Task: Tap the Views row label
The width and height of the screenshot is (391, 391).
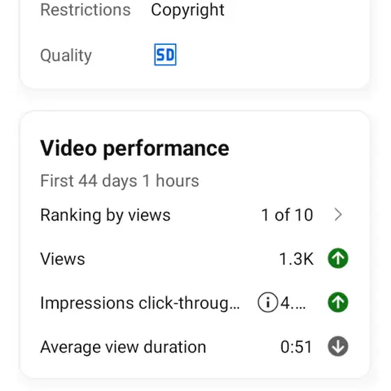Action: (x=63, y=258)
